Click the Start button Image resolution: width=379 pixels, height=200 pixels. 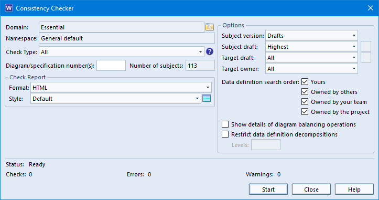coord(268,190)
